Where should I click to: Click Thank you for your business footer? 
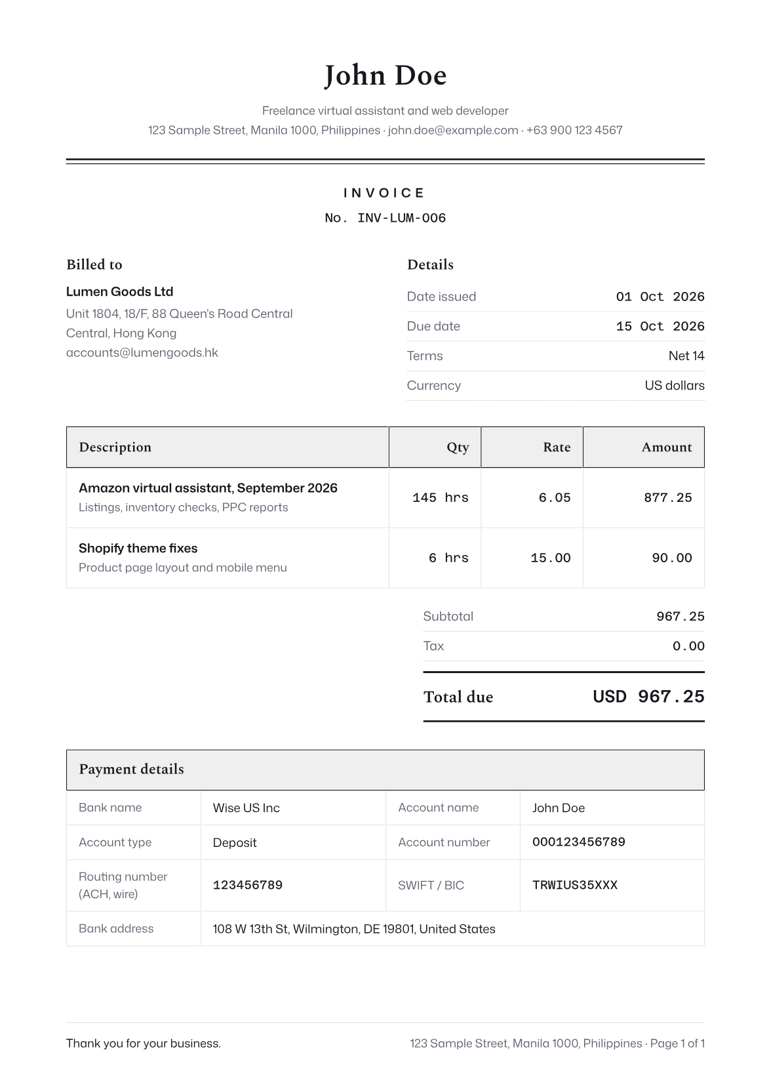[144, 1043]
